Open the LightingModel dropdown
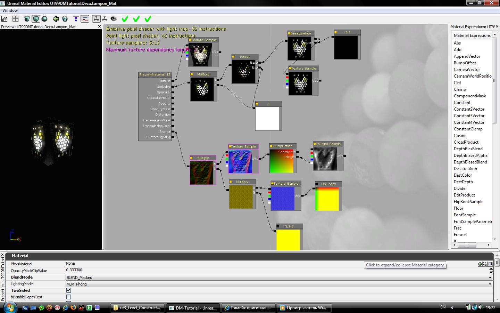The image size is (500, 313). click(x=279, y=284)
